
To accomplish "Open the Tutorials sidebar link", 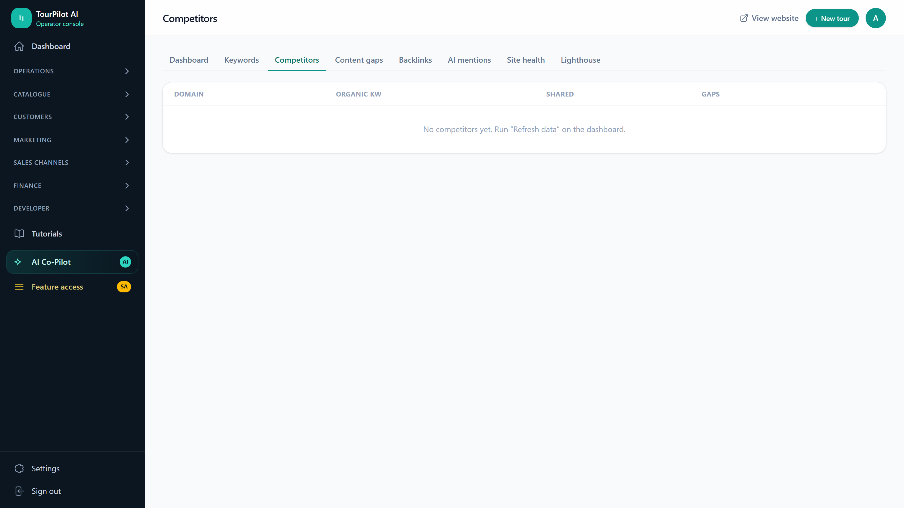I will tap(72, 234).
